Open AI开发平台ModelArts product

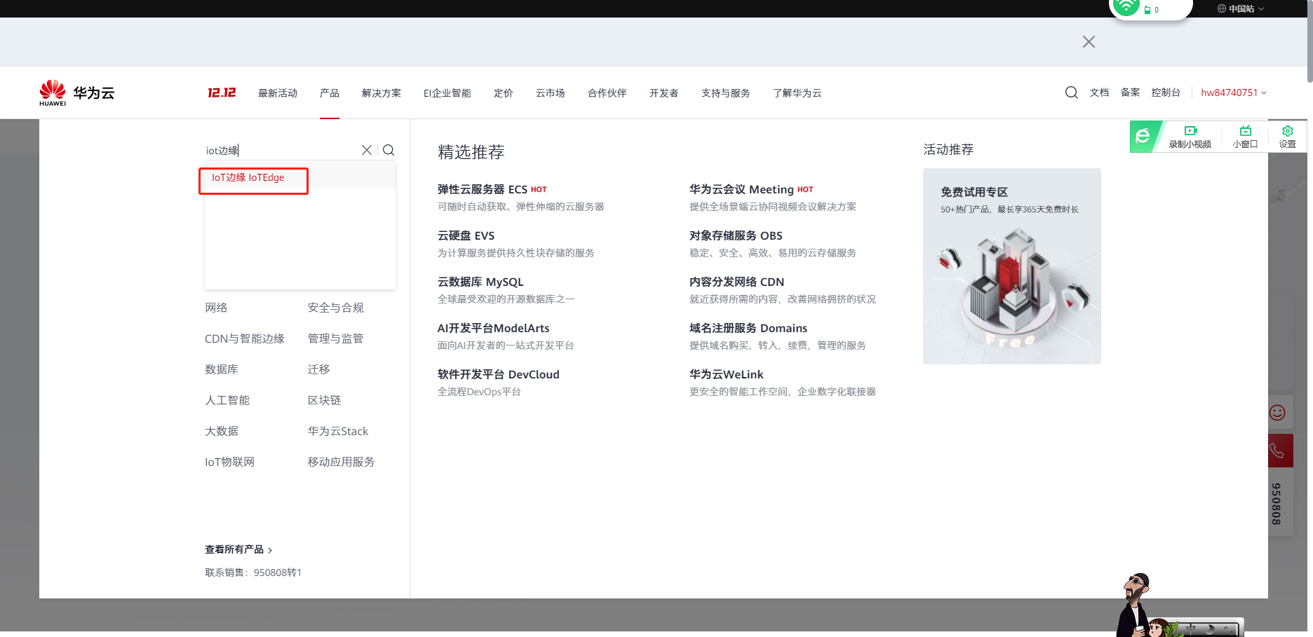(494, 328)
